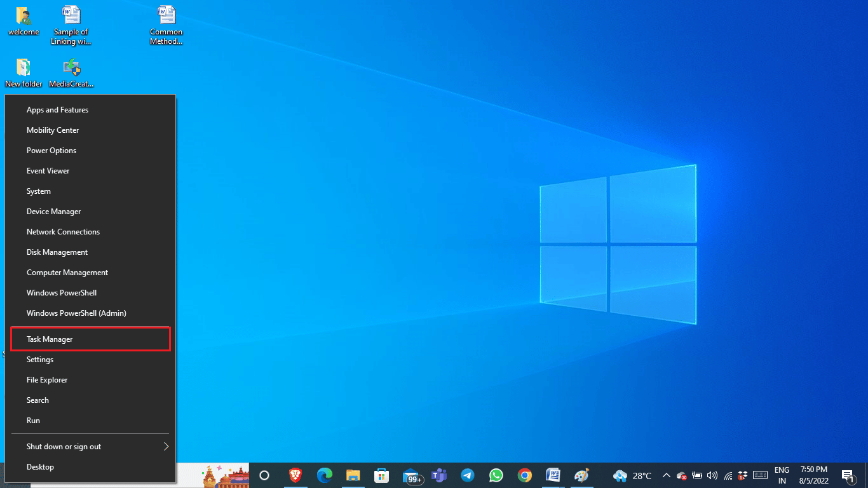Open Windows PowerShell (Admin) entry
The width and height of the screenshot is (868, 488).
point(76,313)
